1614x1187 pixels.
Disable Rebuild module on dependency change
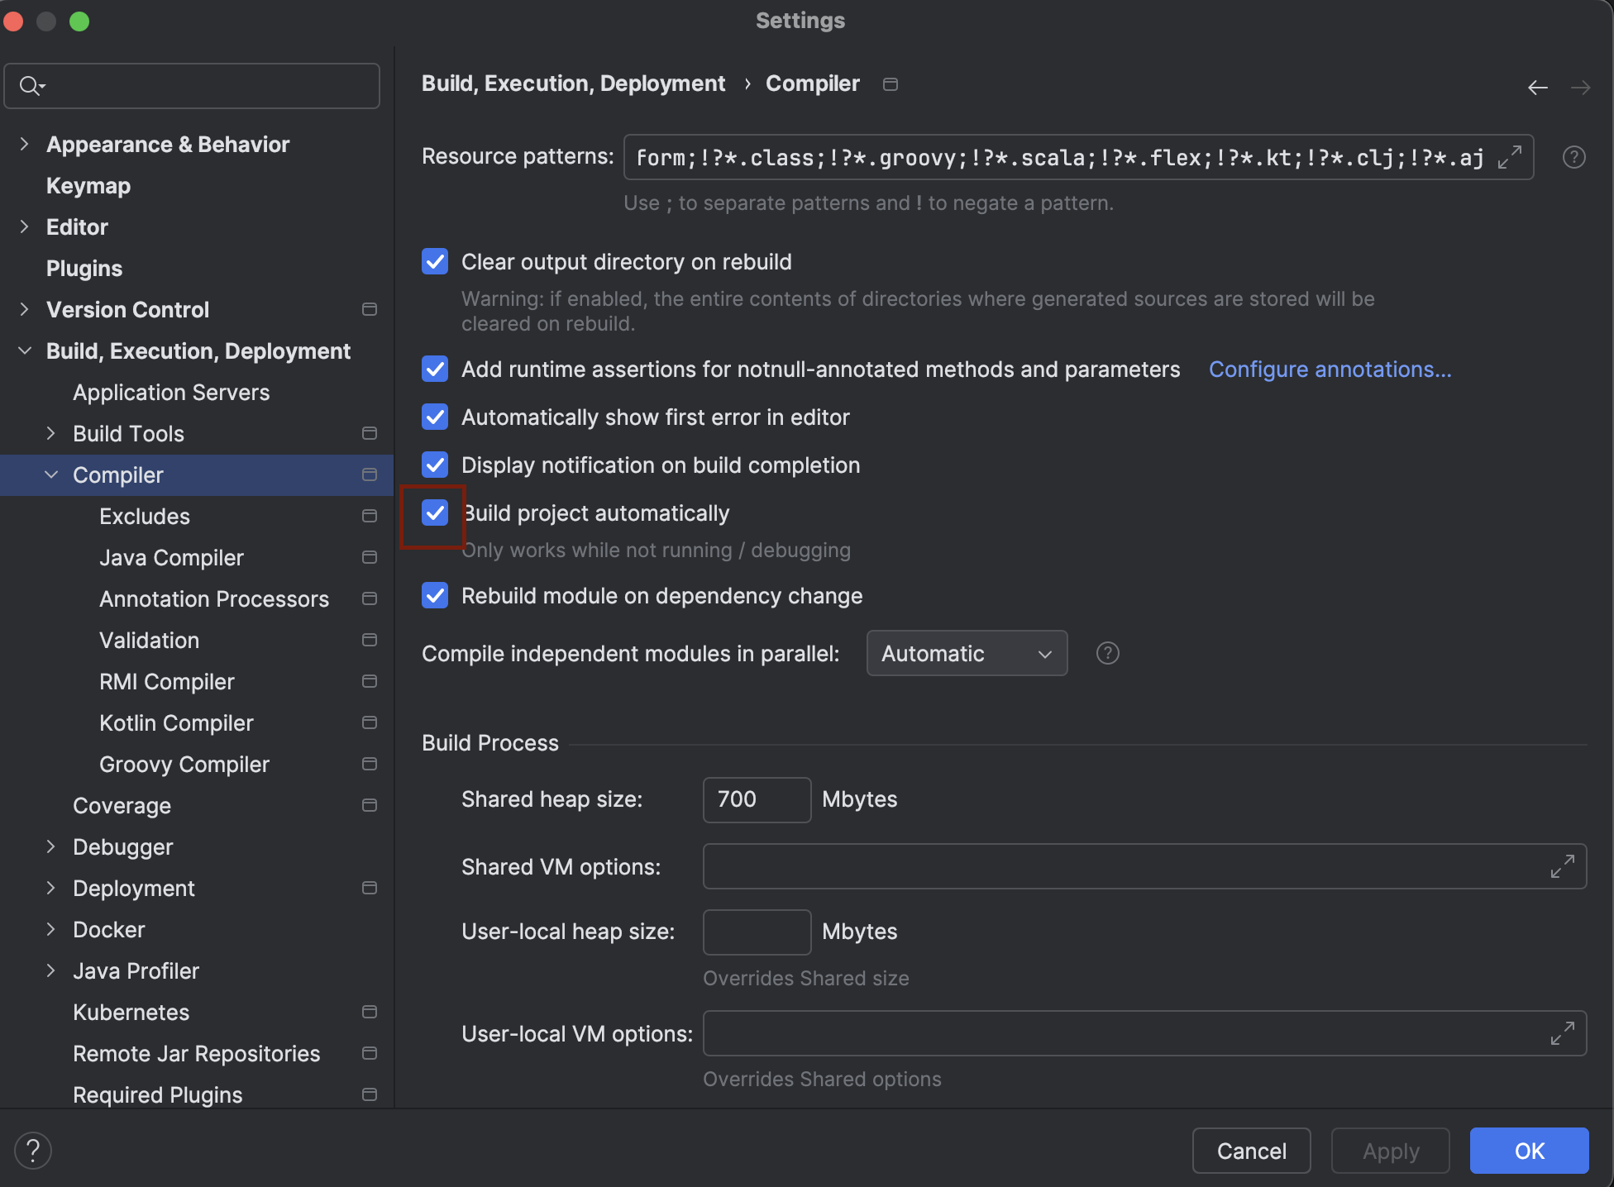tap(435, 596)
